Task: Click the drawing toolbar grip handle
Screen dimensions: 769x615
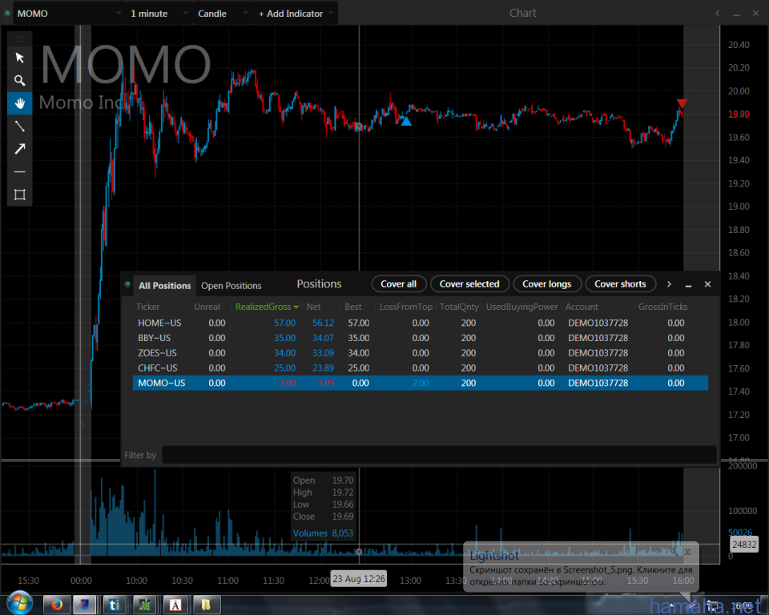Action: tap(20, 38)
